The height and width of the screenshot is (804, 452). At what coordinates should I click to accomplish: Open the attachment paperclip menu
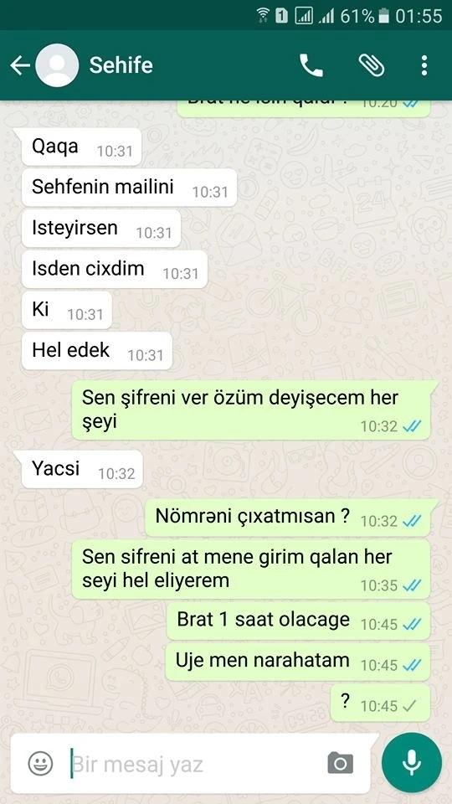(371, 65)
